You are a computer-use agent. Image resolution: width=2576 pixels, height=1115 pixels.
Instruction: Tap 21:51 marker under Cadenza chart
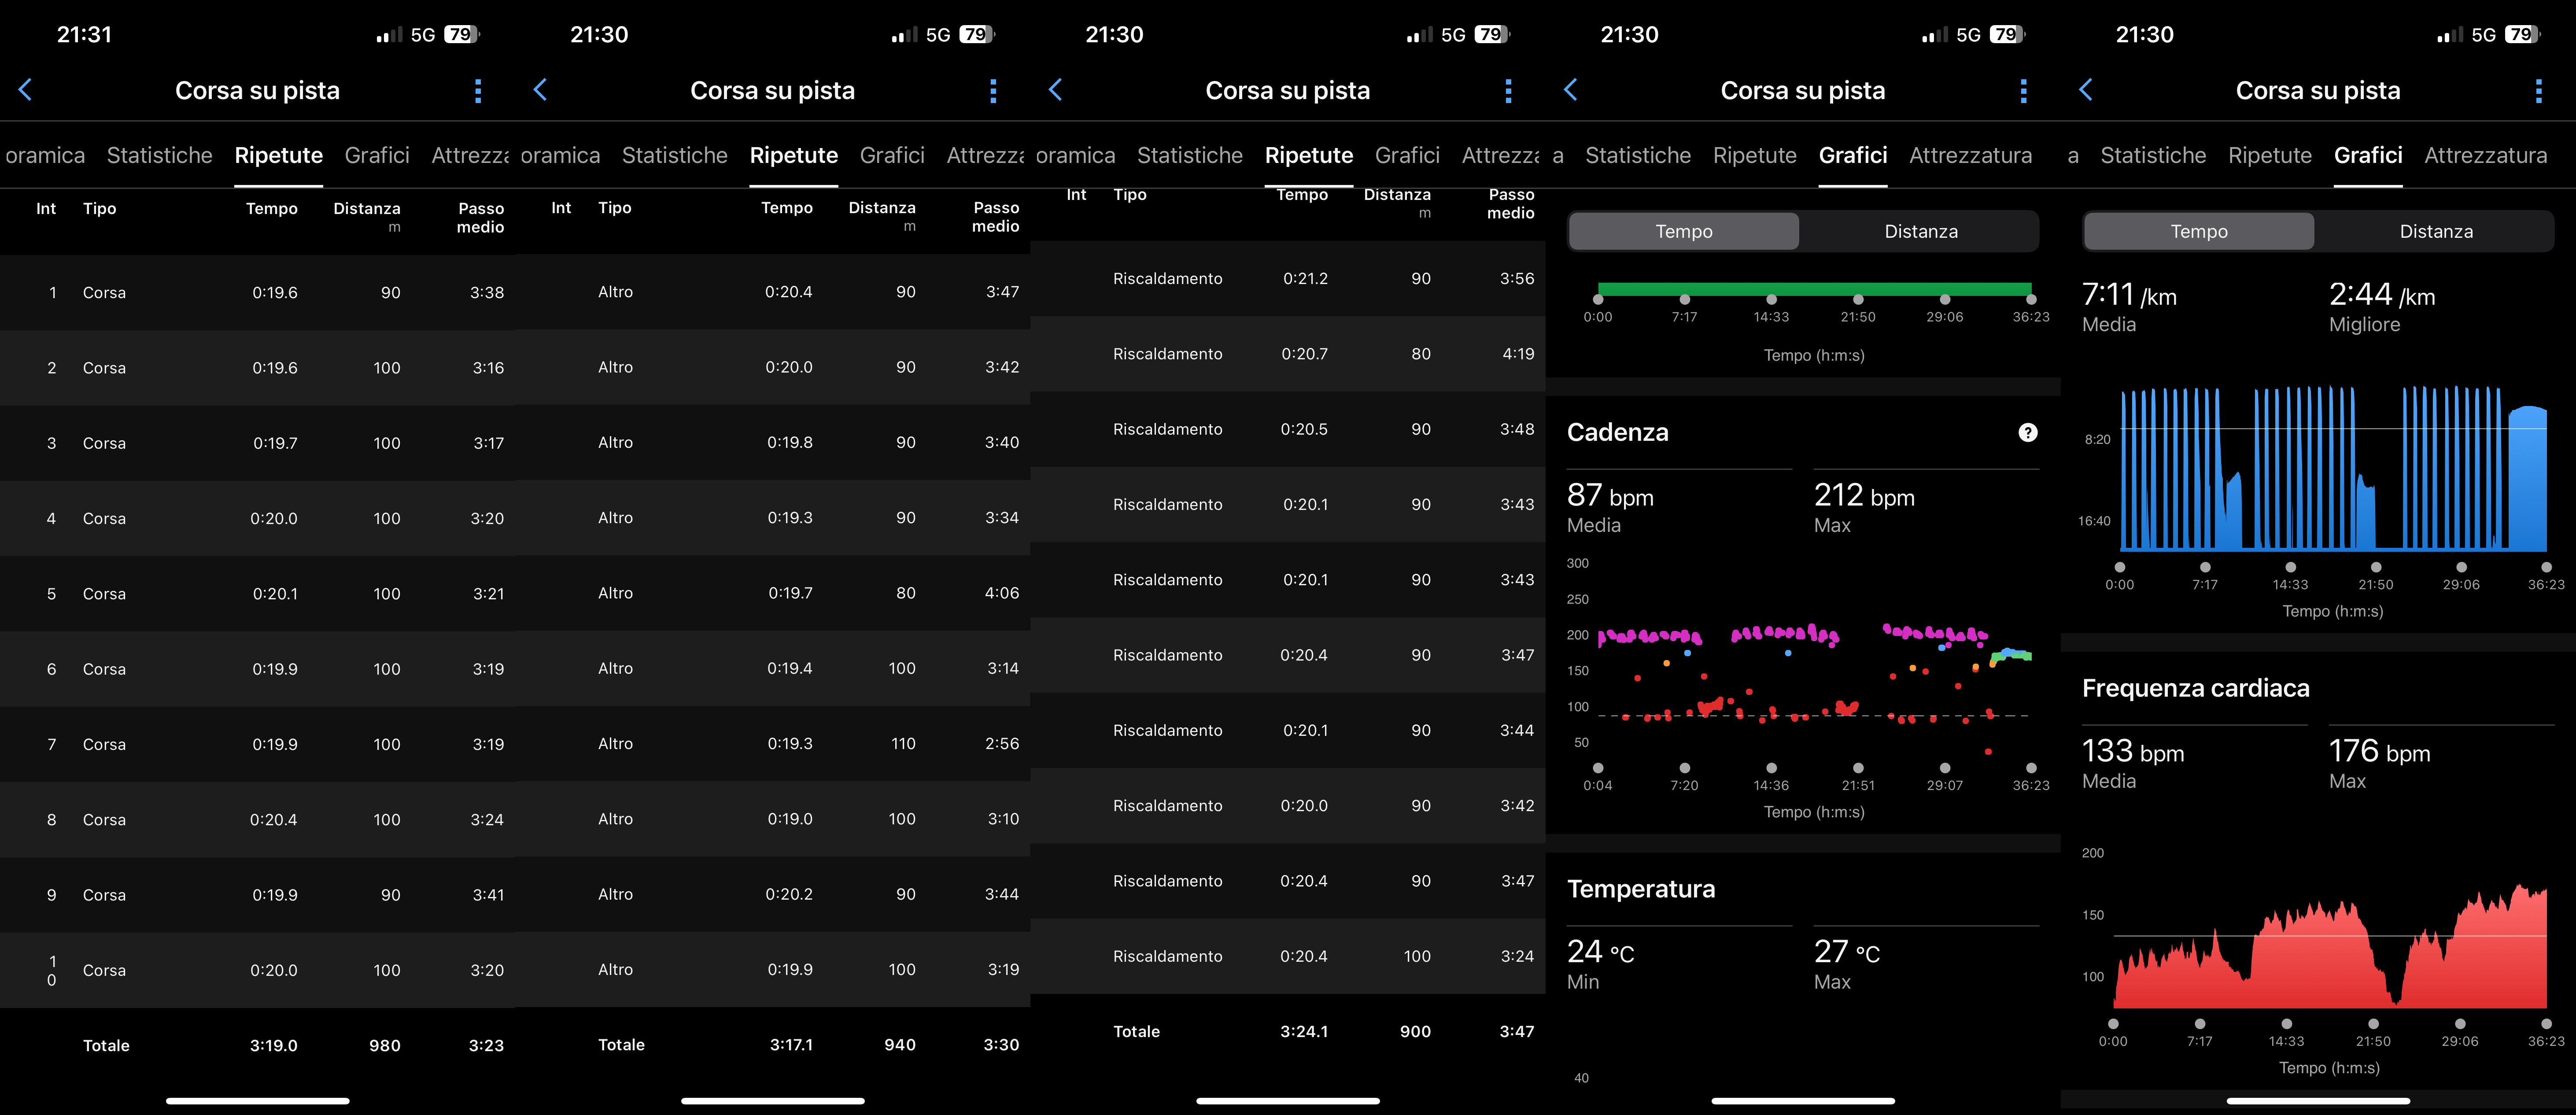tap(1858, 768)
